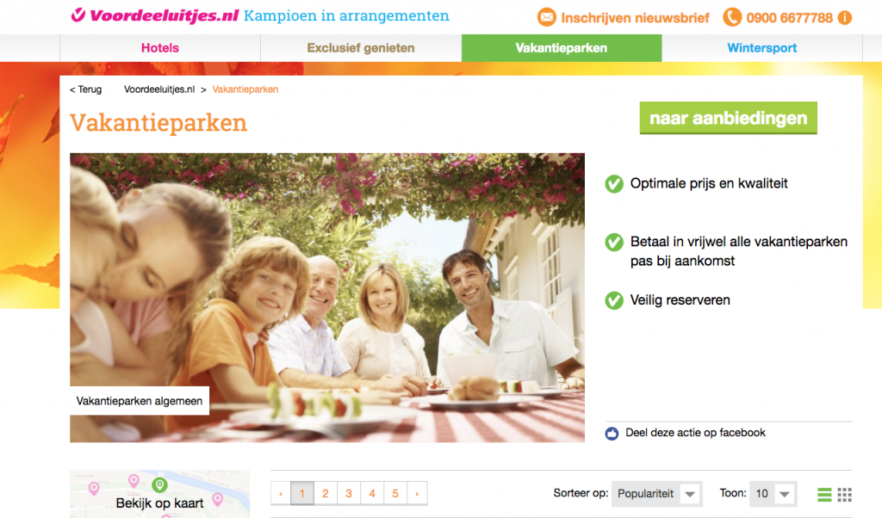Click green map pin on map thumbnail

159,484
